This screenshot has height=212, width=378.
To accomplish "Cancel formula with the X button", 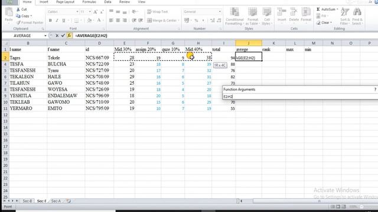I will point(57,35).
